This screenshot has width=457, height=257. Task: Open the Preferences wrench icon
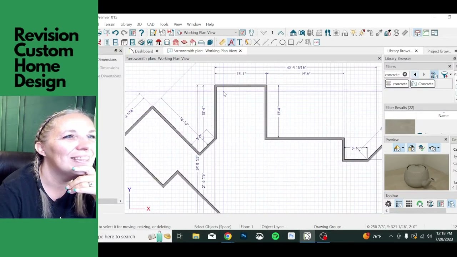pos(251,32)
